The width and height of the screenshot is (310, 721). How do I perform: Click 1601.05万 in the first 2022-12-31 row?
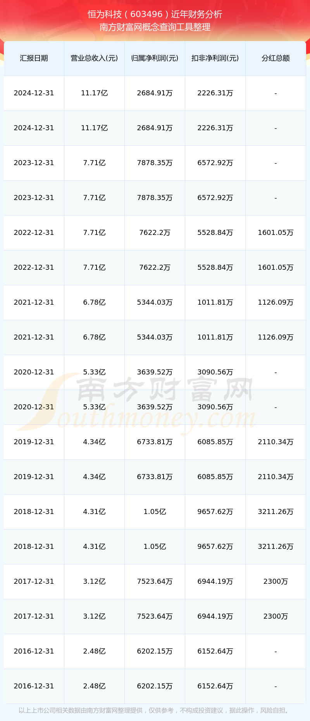coord(276,233)
